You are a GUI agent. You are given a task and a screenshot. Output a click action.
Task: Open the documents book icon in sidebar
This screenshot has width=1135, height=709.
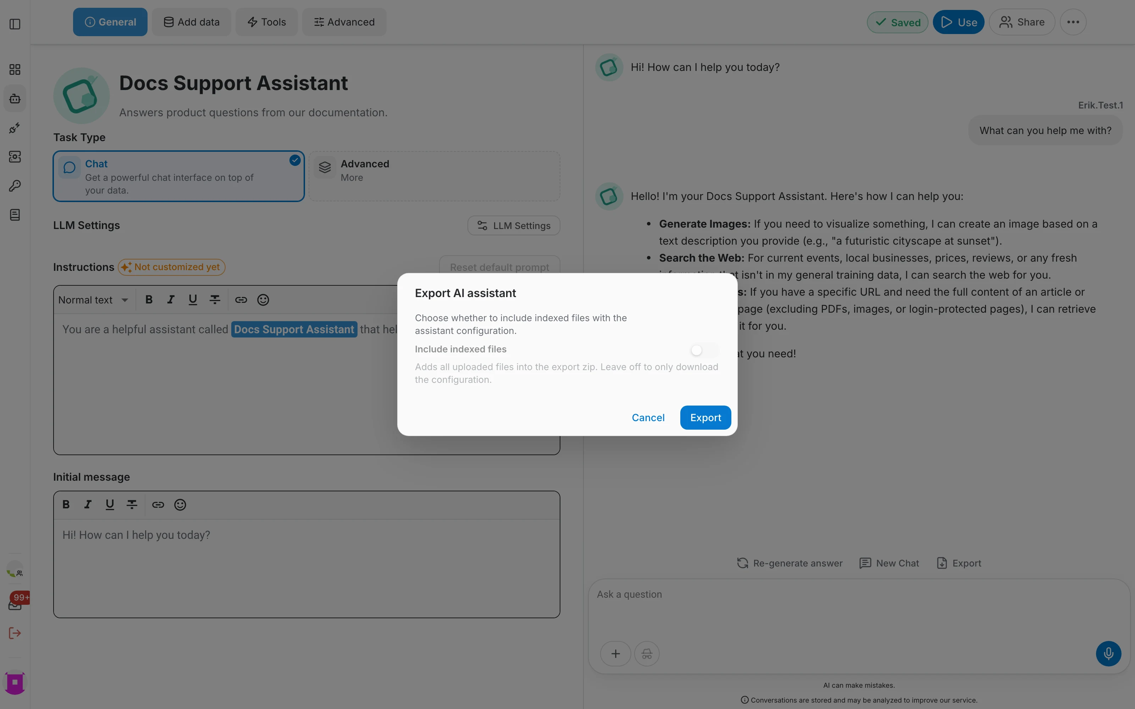pyautogui.click(x=15, y=215)
